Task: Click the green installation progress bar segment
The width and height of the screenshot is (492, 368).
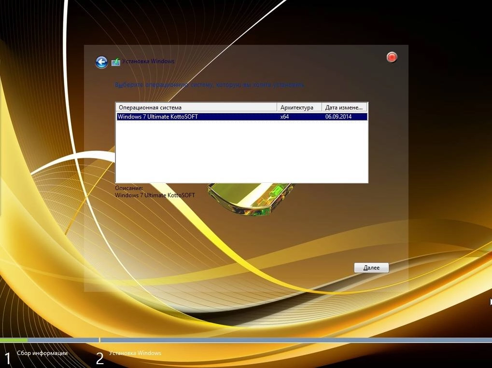Action: point(14,340)
